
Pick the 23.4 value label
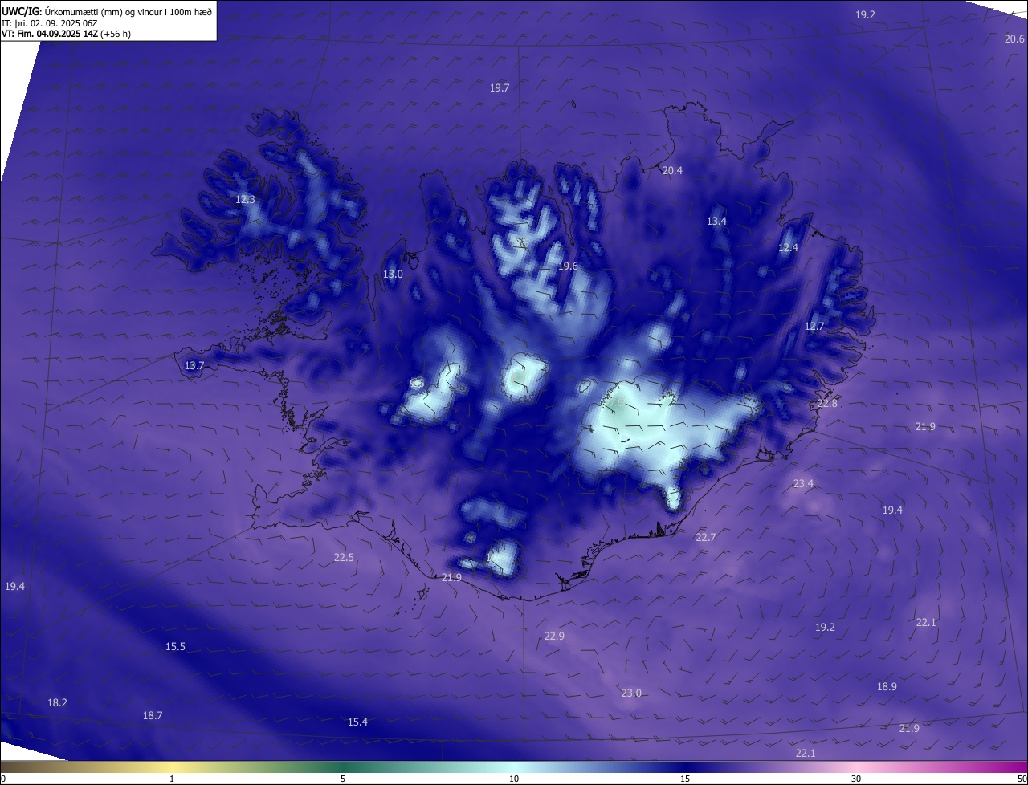[x=803, y=483]
